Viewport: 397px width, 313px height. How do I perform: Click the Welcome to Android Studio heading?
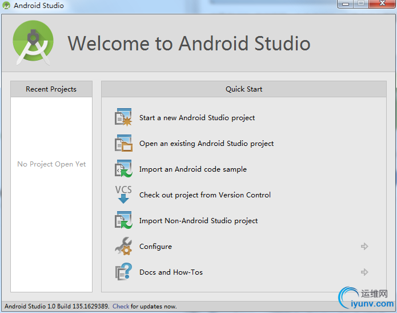189,43
